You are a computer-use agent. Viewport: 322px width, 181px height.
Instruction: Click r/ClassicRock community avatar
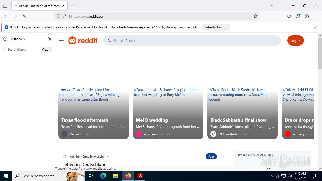[213, 134]
